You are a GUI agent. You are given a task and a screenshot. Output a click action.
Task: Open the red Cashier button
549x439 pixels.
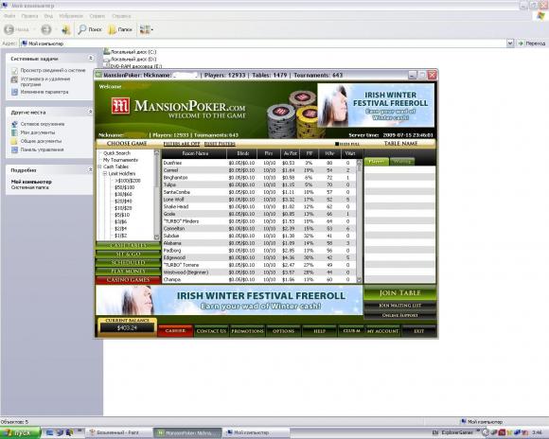tap(175, 331)
